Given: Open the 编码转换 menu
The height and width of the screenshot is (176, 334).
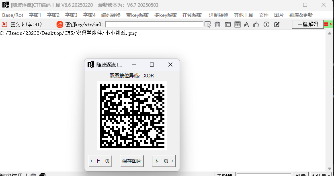Looking at the screenshot, I should 111,15.
